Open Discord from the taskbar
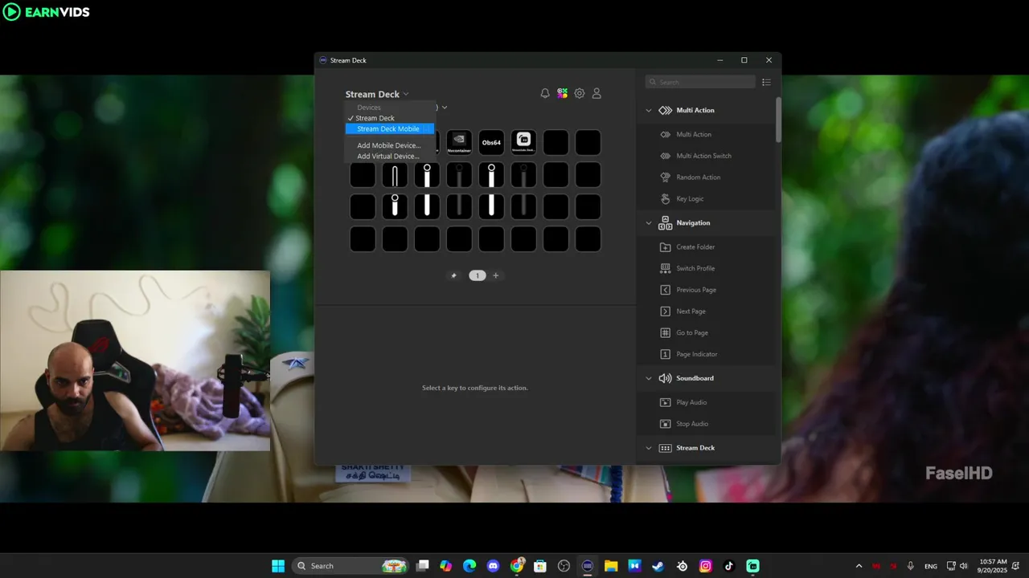Viewport: 1029px width, 578px height. point(493,566)
